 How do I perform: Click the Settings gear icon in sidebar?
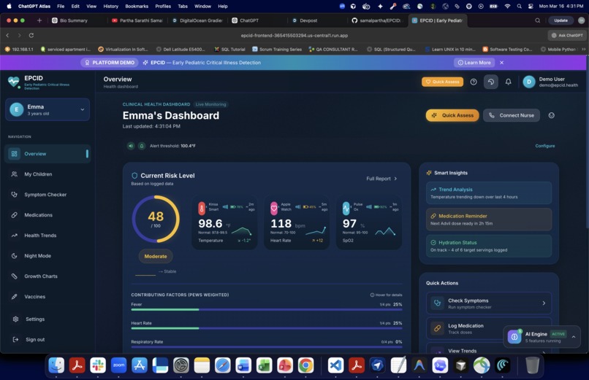[x=15, y=319]
